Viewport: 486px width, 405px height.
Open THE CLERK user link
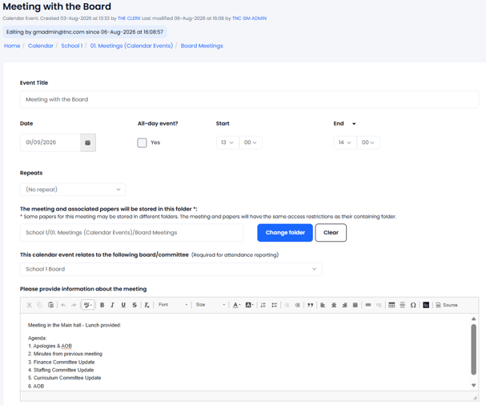tap(129, 18)
